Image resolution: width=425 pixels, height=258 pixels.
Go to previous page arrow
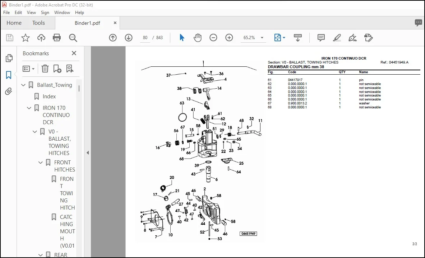pos(113,38)
